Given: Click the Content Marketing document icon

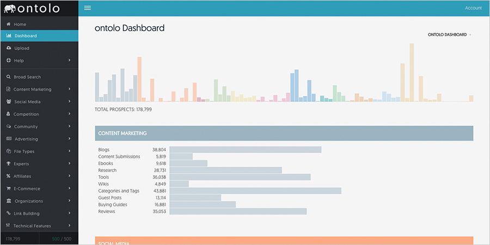Looking at the screenshot, I should [x=8, y=89].
